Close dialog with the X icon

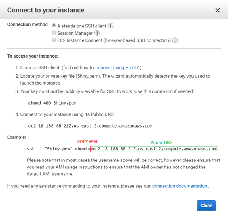[217, 10]
